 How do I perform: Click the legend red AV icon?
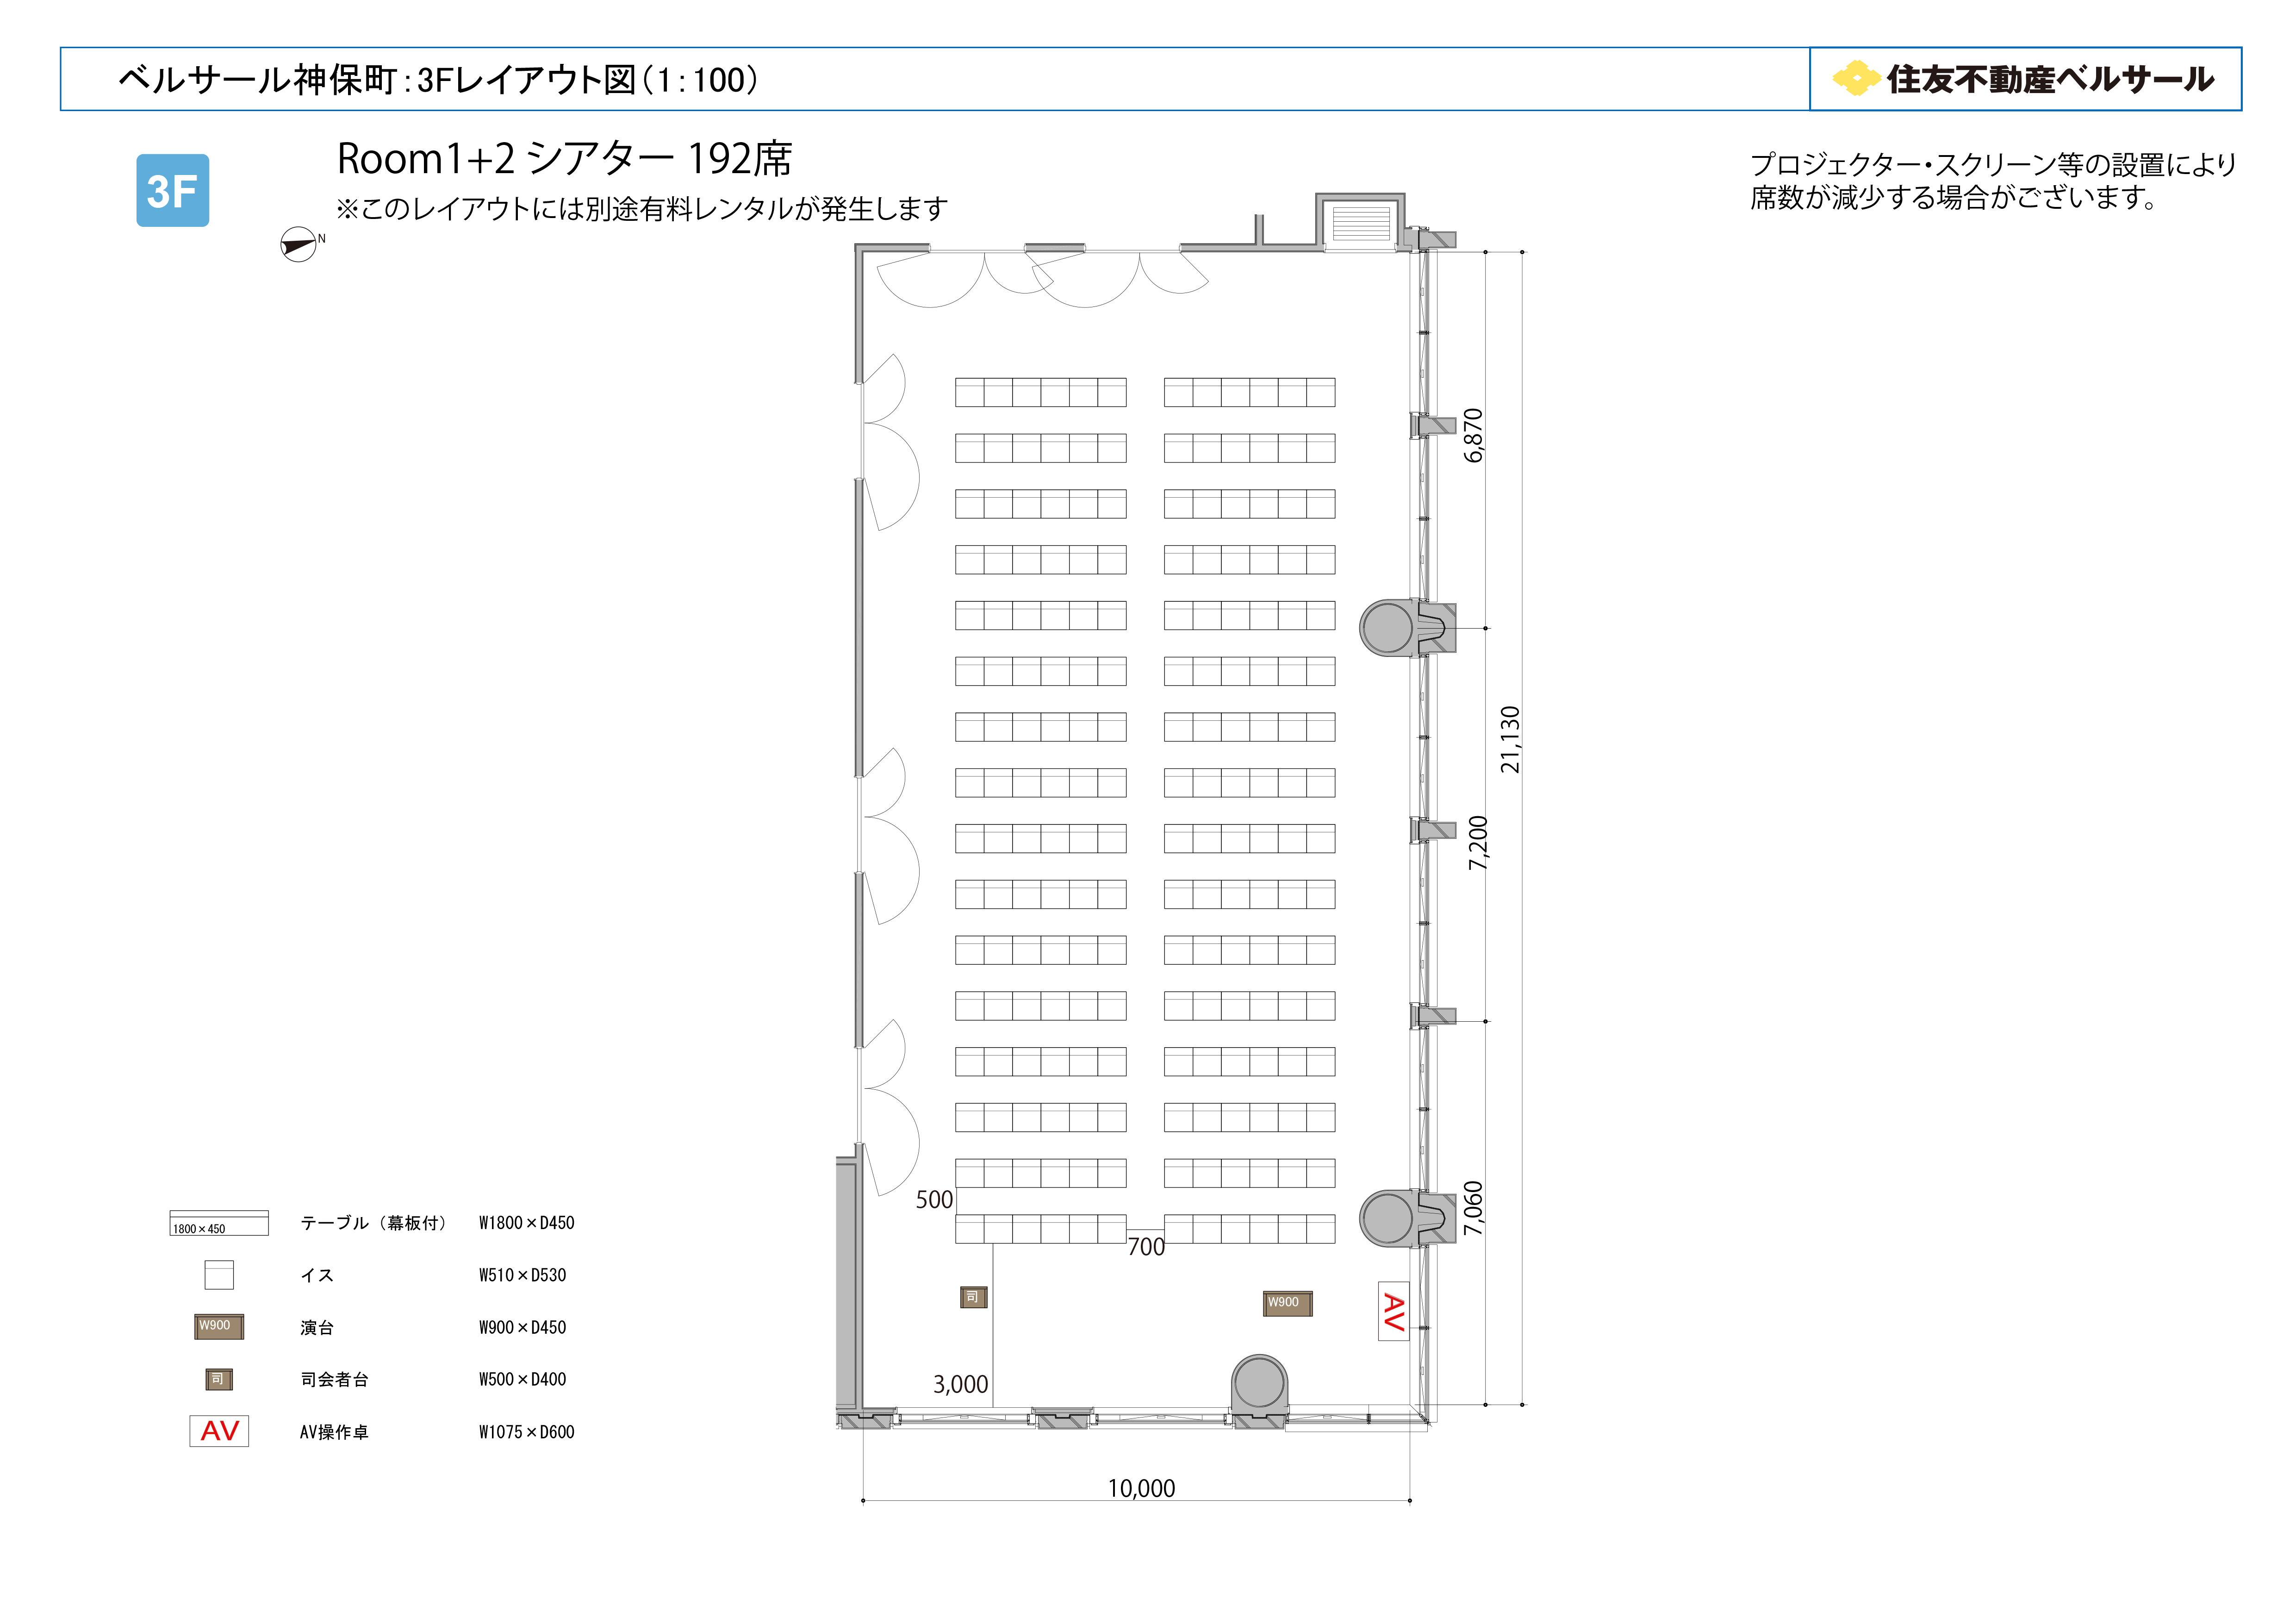click(219, 1431)
